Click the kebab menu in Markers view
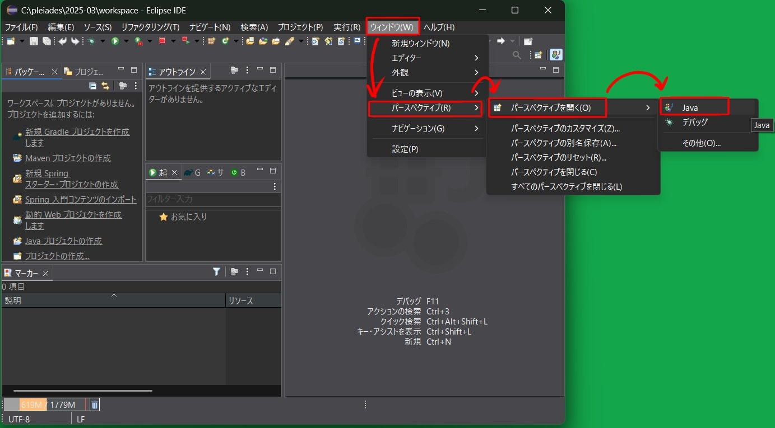This screenshot has height=428, width=775. pyautogui.click(x=247, y=272)
